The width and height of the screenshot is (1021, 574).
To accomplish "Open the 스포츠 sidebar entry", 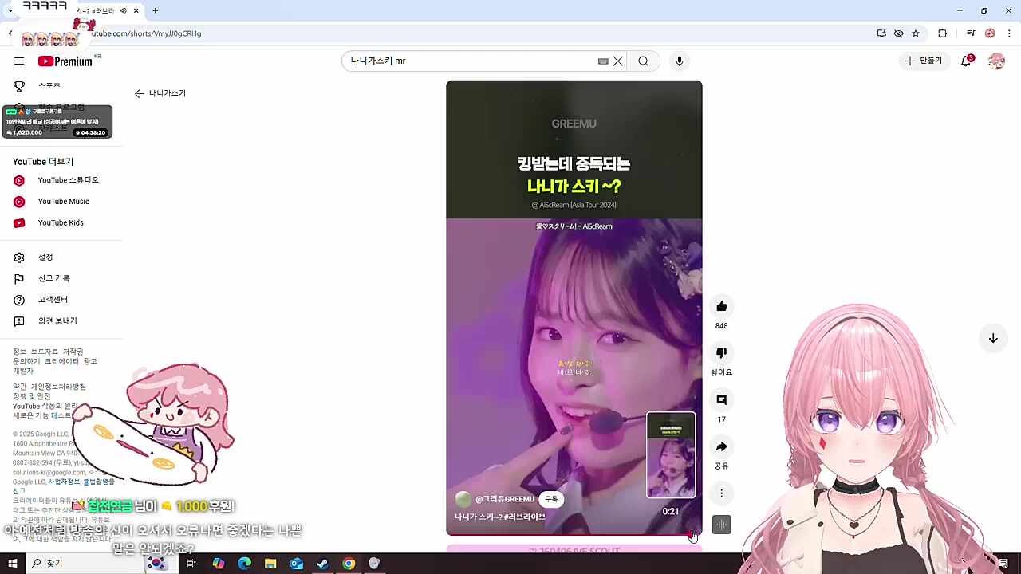I will coord(49,85).
